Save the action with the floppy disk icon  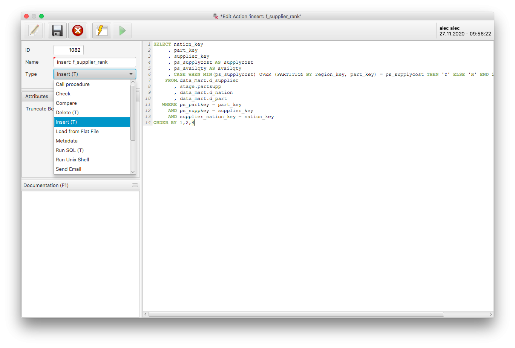[x=57, y=31]
